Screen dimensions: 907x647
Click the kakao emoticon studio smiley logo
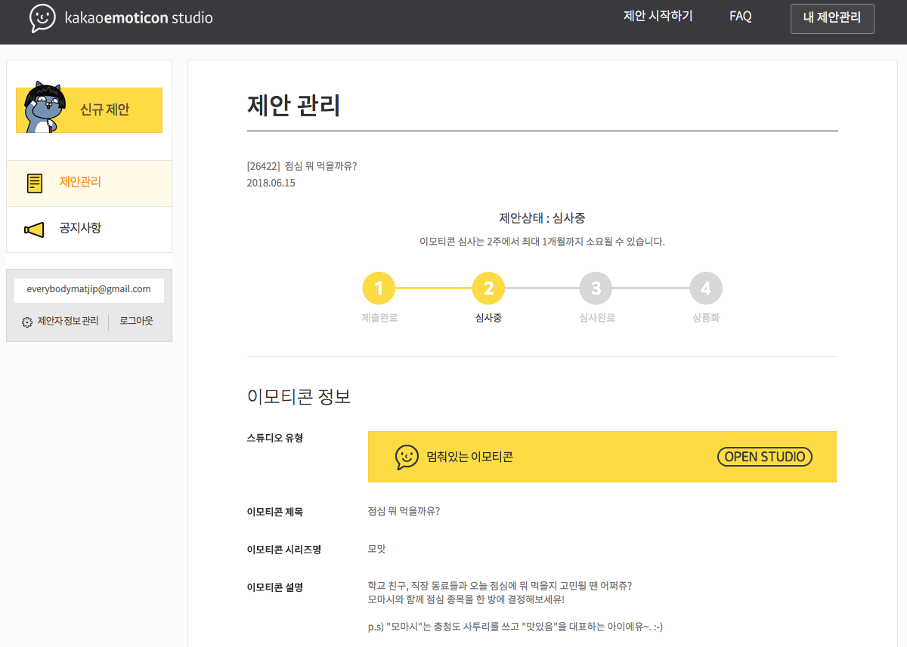(x=42, y=18)
